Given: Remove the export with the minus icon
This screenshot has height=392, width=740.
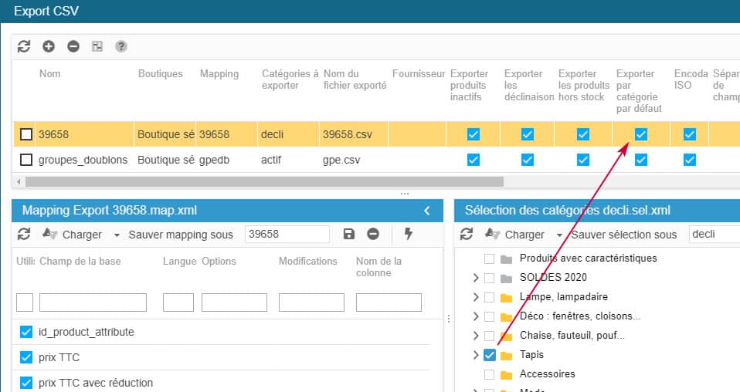Looking at the screenshot, I should [73, 46].
